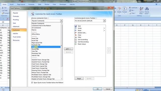161x91 pixels.
Task: Open help for the Excel Options dialog
Action: tap(106, 7)
